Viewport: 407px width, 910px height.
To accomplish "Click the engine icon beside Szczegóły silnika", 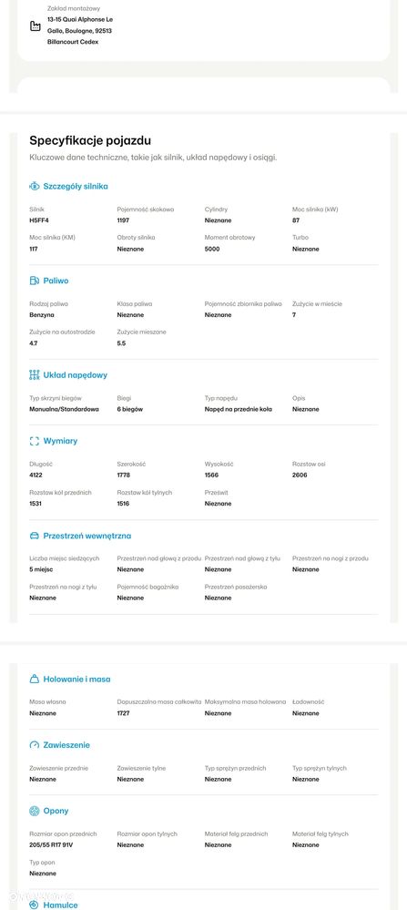I will point(35,187).
